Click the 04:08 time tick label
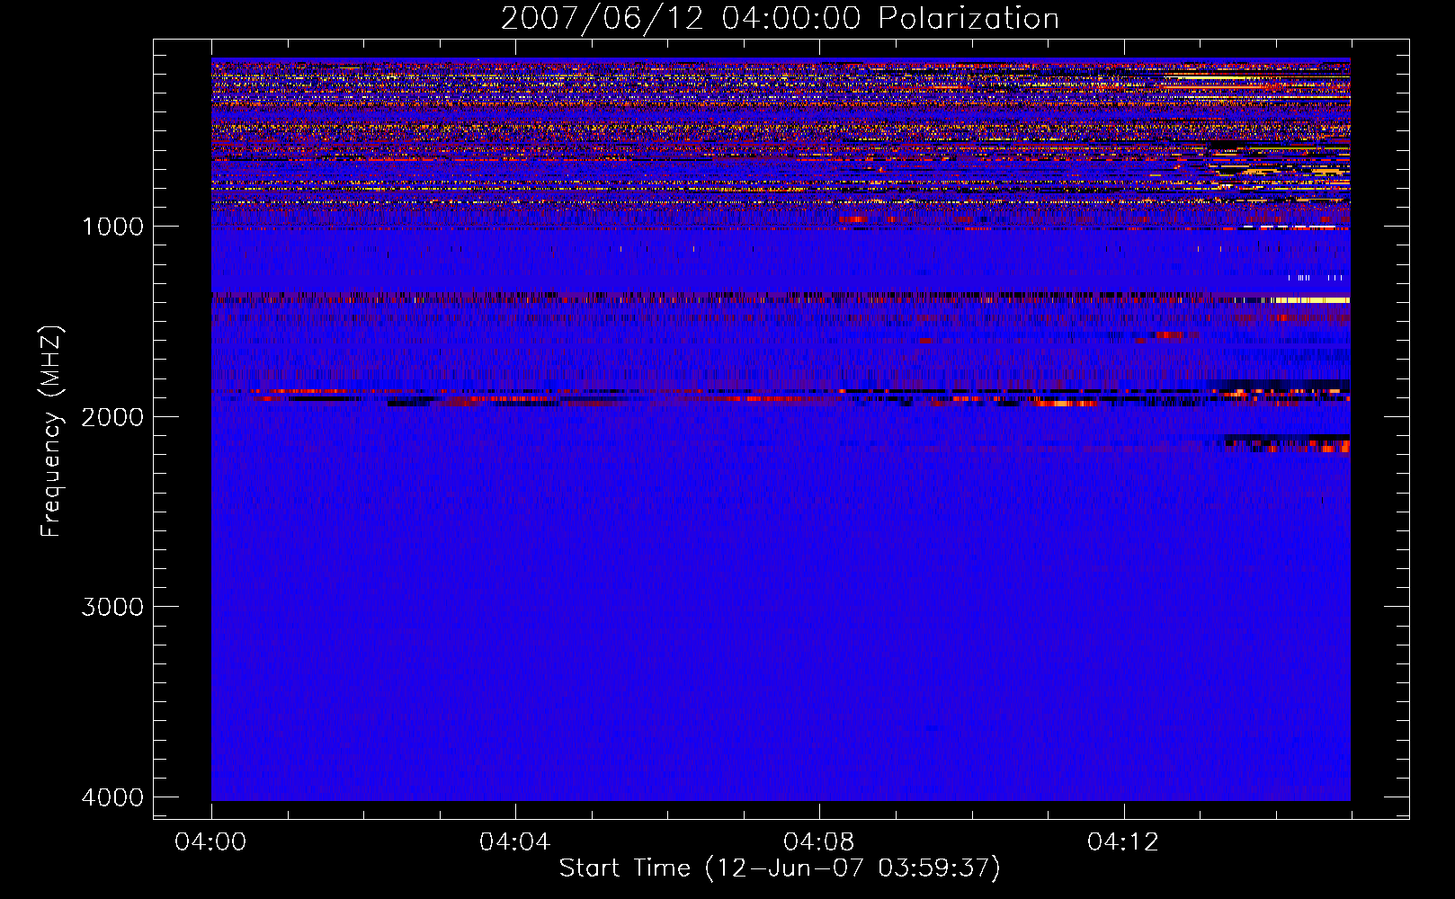Screen dimensions: 1455x899 818,842
